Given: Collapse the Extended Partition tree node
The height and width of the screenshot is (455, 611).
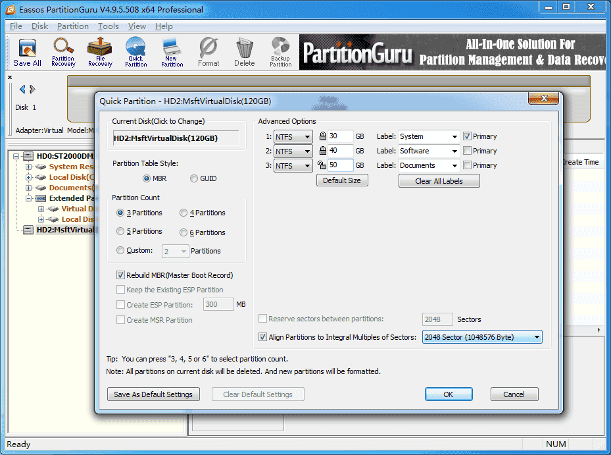Looking at the screenshot, I should pyautogui.click(x=28, y=198).
